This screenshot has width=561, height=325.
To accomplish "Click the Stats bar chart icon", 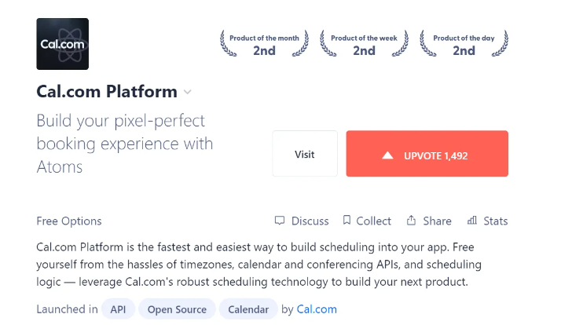I will (x=472, y=221).
